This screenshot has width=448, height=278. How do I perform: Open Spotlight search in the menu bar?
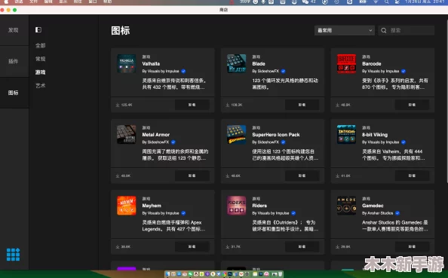click(x=387, y=2)
